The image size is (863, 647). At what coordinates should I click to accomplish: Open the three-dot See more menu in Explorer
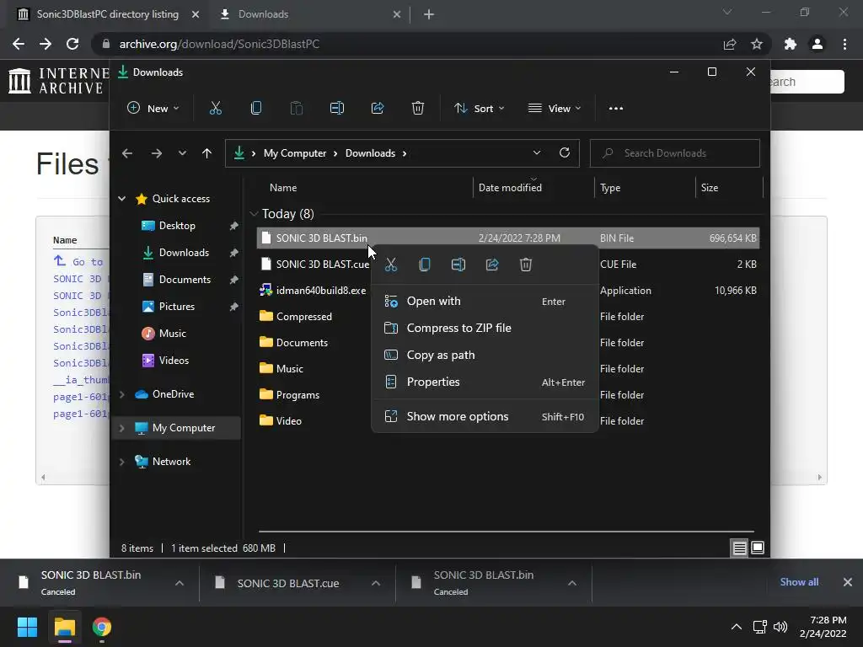pos(616,109)
